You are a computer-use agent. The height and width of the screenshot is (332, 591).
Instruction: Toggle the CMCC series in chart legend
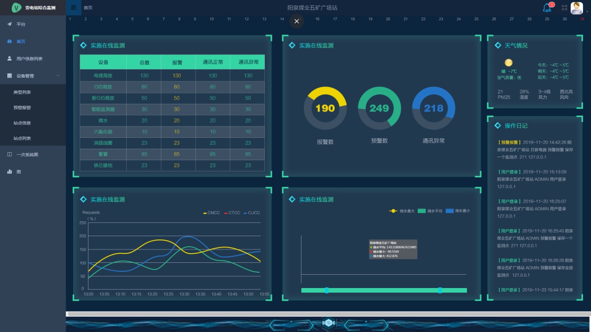pyautogui.click(x=211, y=213)
